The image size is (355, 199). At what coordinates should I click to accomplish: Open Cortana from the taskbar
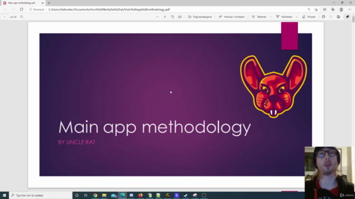(x=77, y=195)
